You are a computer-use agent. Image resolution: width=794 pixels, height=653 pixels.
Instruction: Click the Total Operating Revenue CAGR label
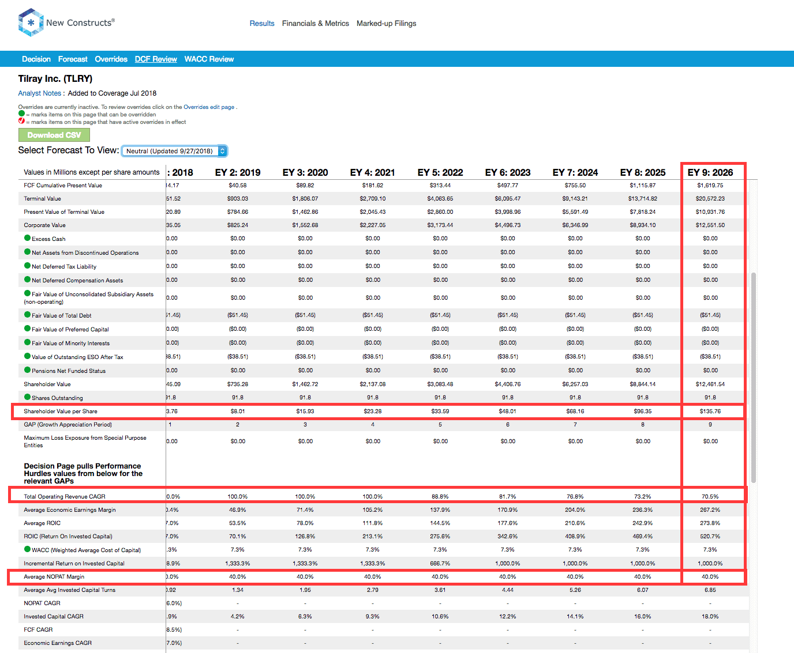pyautogui.click(x=65, y=496)
